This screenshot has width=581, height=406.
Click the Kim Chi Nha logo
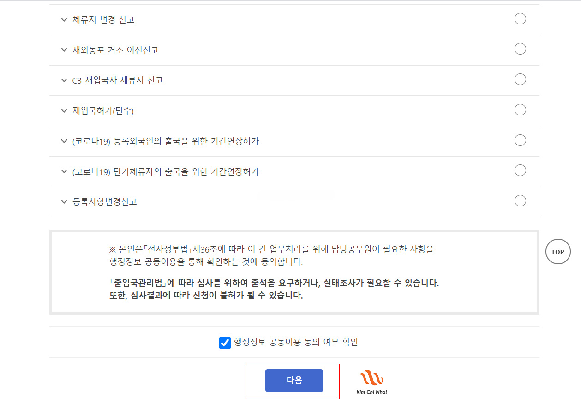[371, 382]
